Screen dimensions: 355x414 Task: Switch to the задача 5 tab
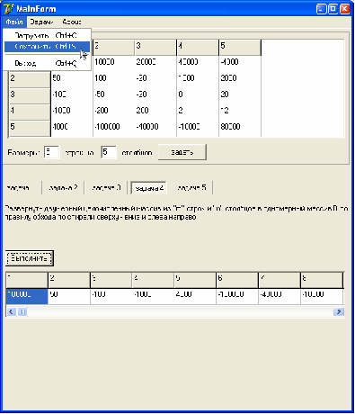(191, 188)
